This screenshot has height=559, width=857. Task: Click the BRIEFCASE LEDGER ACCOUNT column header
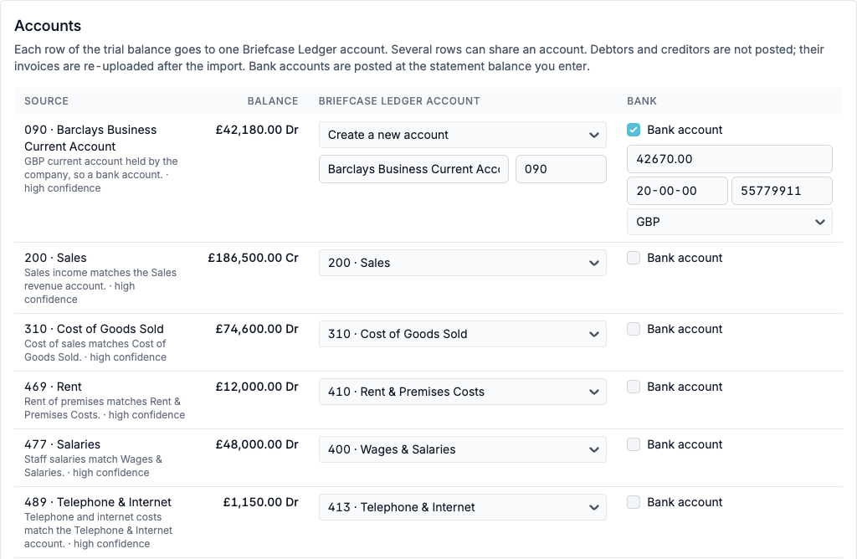tap(399, 101)
